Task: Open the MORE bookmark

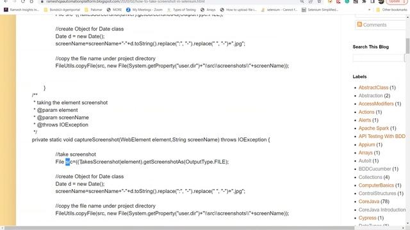Action: pyautogui.click(x=114, y=10)
